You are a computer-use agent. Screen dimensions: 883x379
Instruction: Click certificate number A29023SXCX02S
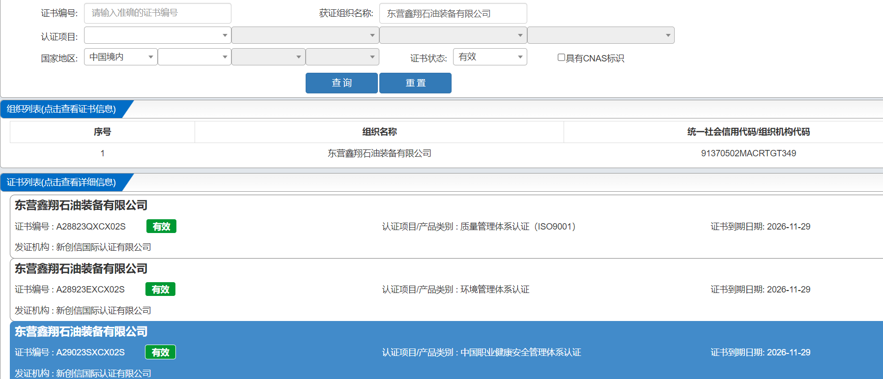click(x=90, y=352)
